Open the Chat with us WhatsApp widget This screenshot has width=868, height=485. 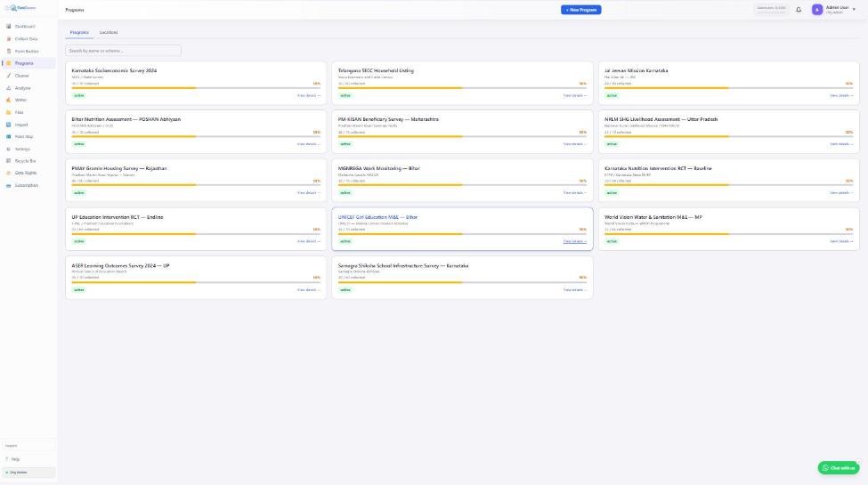click(x=839, y=468)
